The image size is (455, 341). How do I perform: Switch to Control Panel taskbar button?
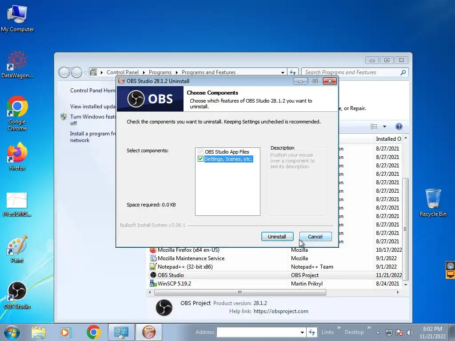[121, 332]
